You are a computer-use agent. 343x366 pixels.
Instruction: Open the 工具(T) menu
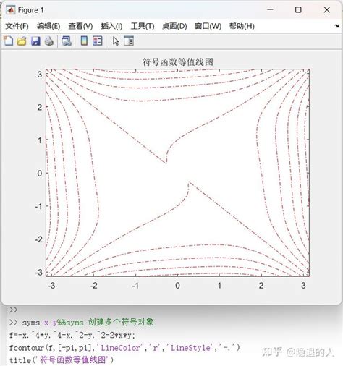143,26
